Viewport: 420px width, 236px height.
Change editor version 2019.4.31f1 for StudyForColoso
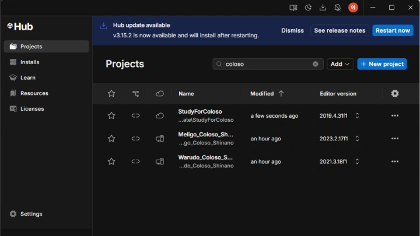357,116
